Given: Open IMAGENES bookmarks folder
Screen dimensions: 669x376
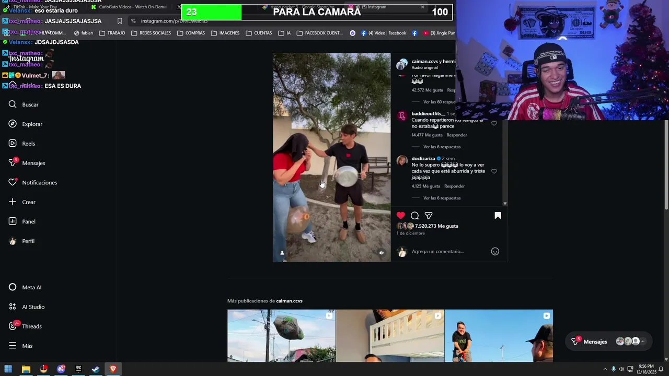Looking at the screenshot, I should (x=225, y=33).
